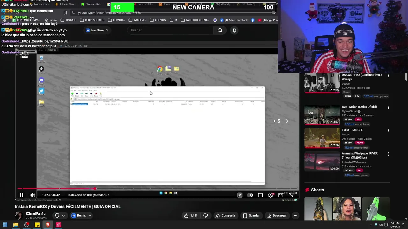Open the IA bookmarks folder
The width and height of the screenshot is (408, 229).
coord(173,20)
